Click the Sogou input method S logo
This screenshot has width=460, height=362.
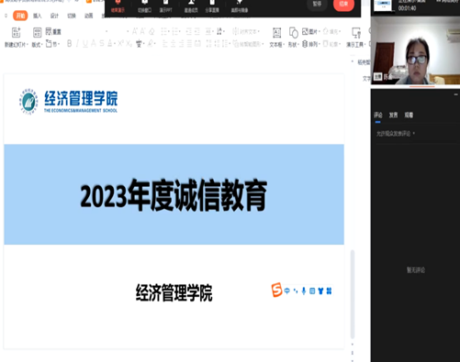pos(276,290)
